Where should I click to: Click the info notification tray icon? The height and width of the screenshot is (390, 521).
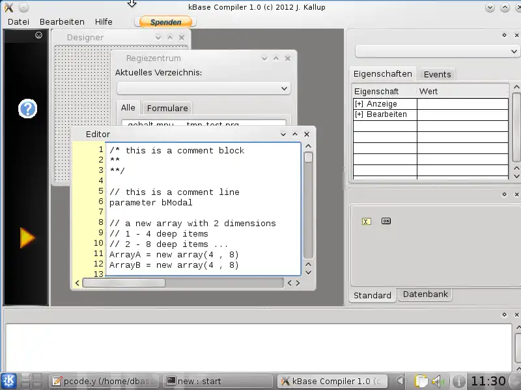[x=459, y=382]
